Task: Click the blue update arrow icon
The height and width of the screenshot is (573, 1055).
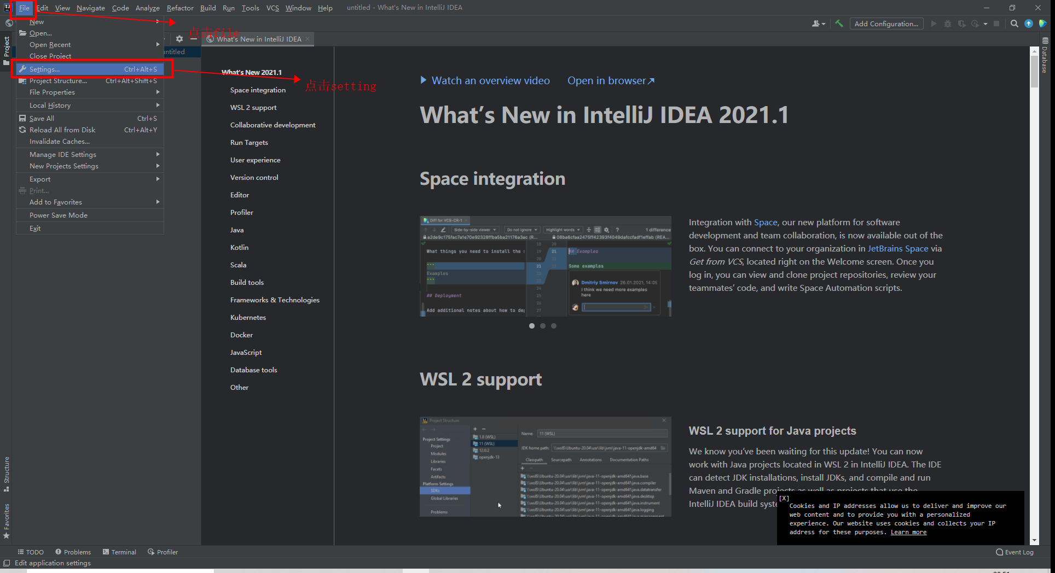Action: tap(1029, 24)
